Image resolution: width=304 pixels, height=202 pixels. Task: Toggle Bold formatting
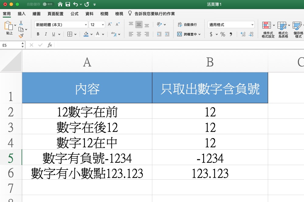point(38,34)
